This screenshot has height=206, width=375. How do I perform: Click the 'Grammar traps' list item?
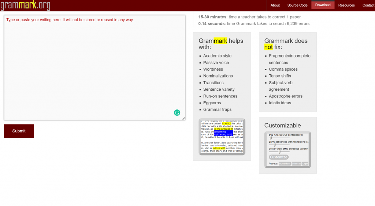(217, 109)
